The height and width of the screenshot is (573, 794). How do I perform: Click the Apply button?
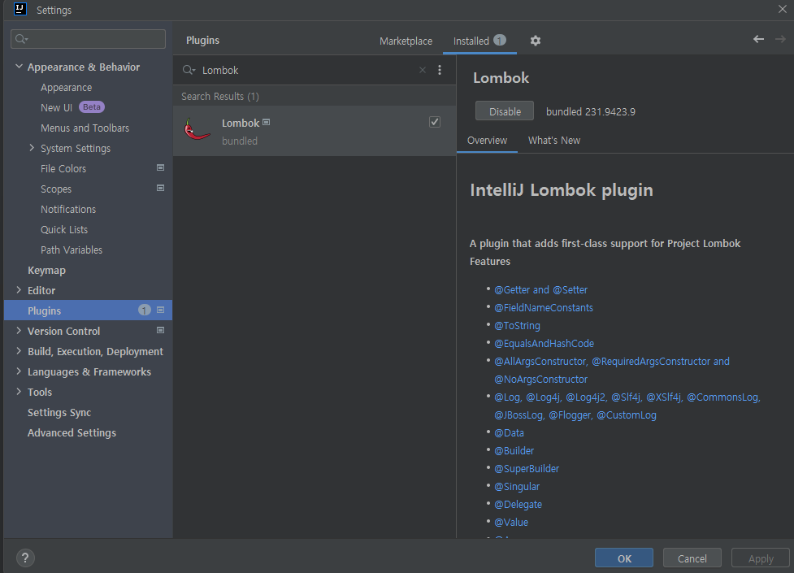coord(761,558)
